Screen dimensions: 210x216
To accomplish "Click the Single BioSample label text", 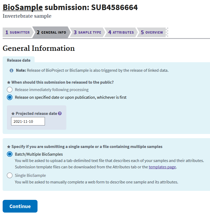I will click(x=30, y=175).
